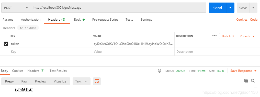This screenshot has width=260, height=97.
Task: Select the Test Results response tab
Action: [x=58, y=71]
